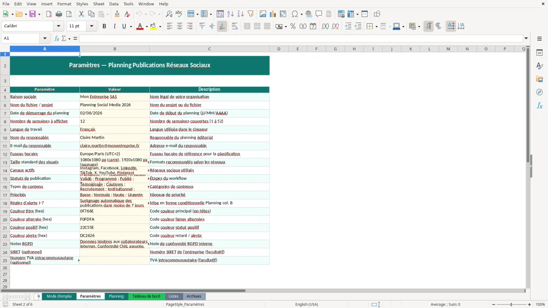The width and height of the screenshot is (548, 308).
Task: Open the Mode d'emploi sheet tab
Action: [59, 297]
